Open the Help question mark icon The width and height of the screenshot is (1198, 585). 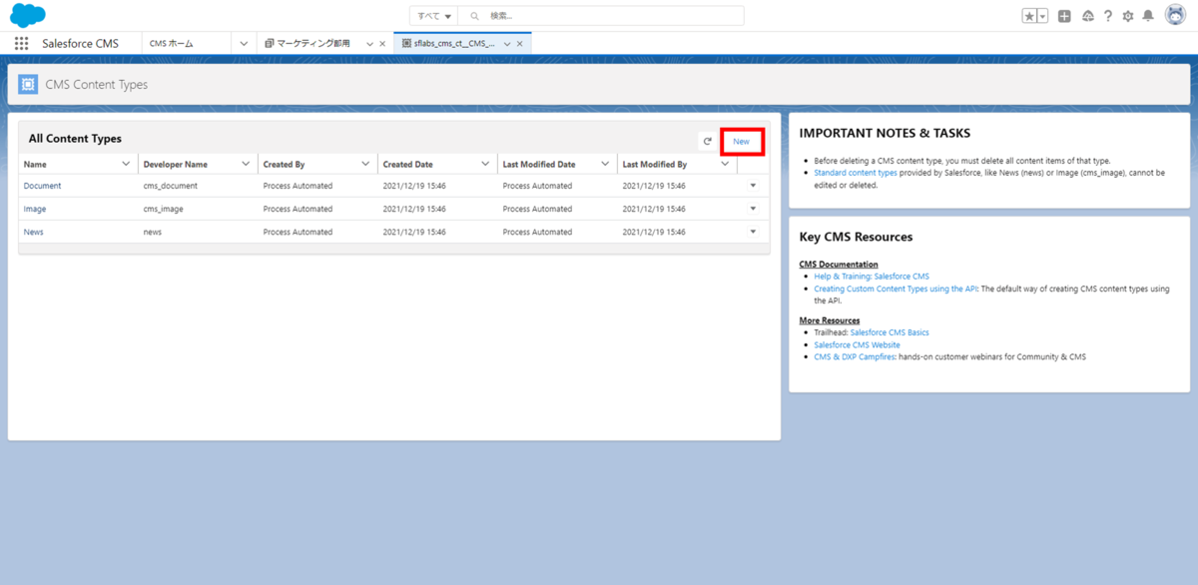[x=1108, y=16]
